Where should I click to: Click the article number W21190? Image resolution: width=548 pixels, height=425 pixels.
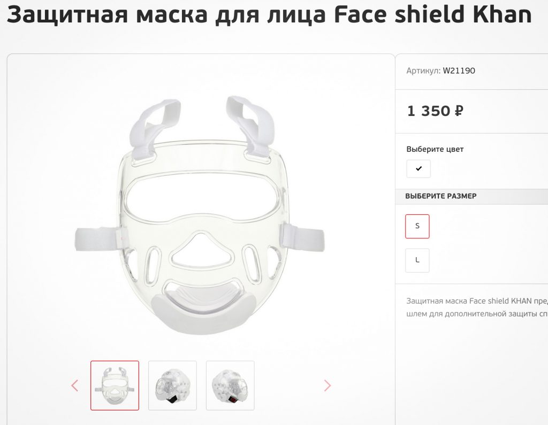(459, 71)
